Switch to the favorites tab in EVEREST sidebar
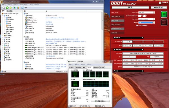The width and height of the screenshot is (169, 108). point(10,11)
